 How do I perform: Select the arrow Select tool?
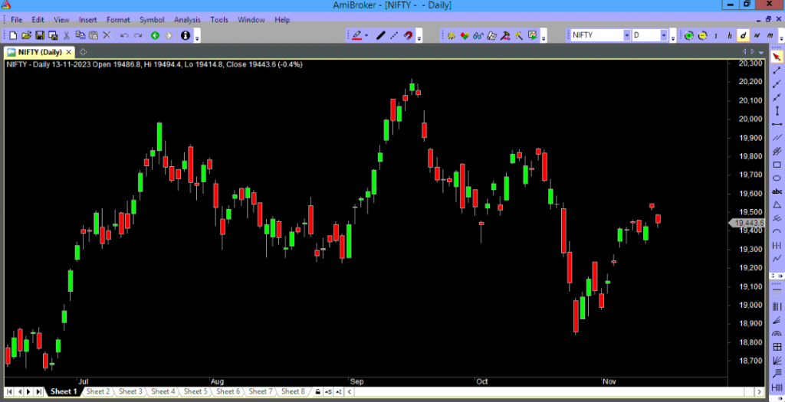coord(777,57)
